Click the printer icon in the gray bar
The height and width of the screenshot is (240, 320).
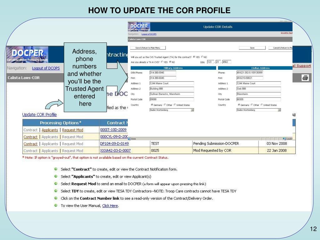click(x=305, y=78)
